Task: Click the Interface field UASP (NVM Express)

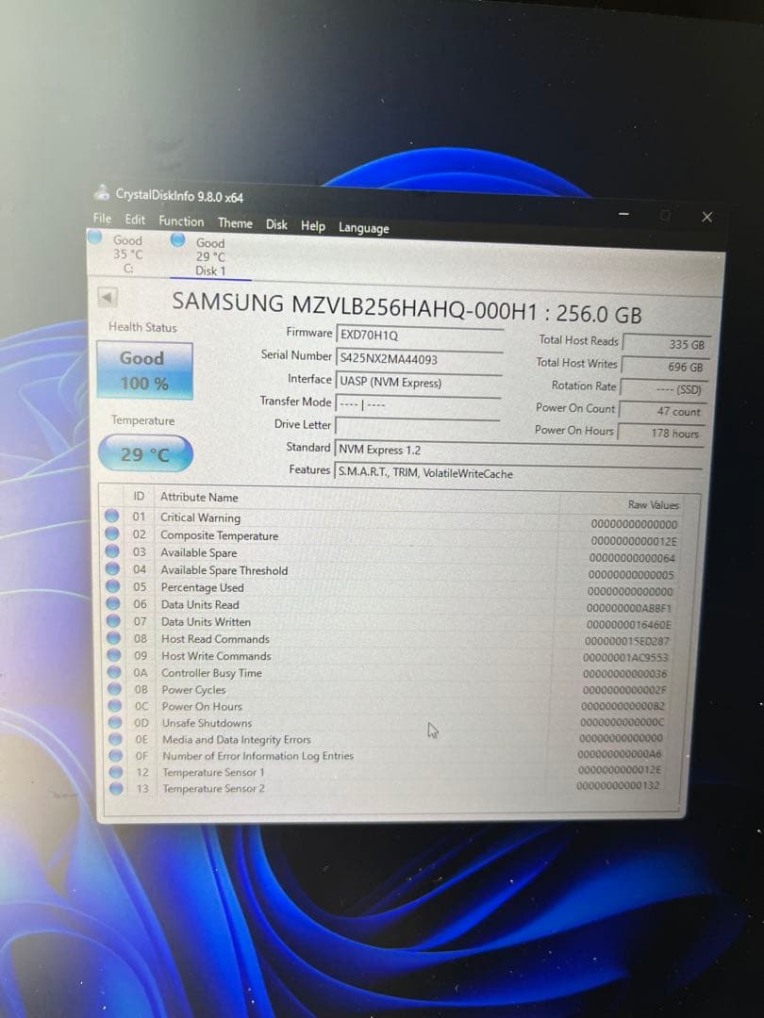Action: (419, 383)
